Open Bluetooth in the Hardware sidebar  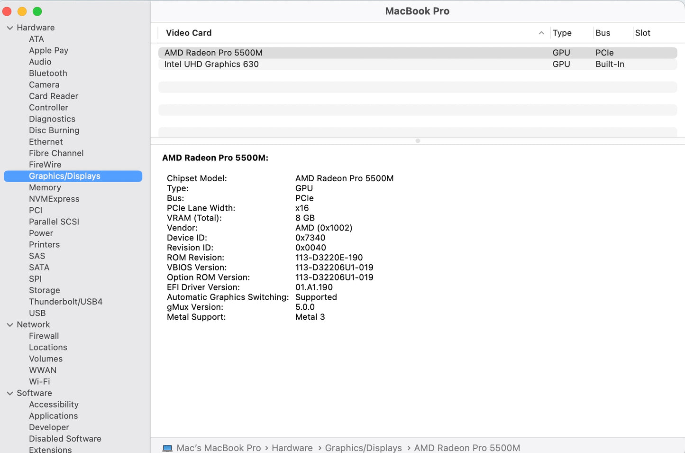48,73
